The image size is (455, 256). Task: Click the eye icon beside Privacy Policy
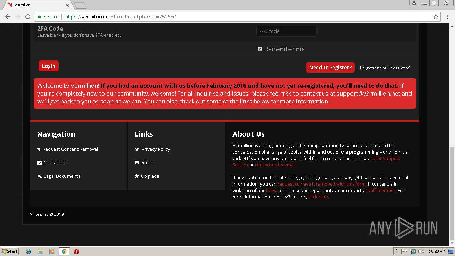click(137, 149)
